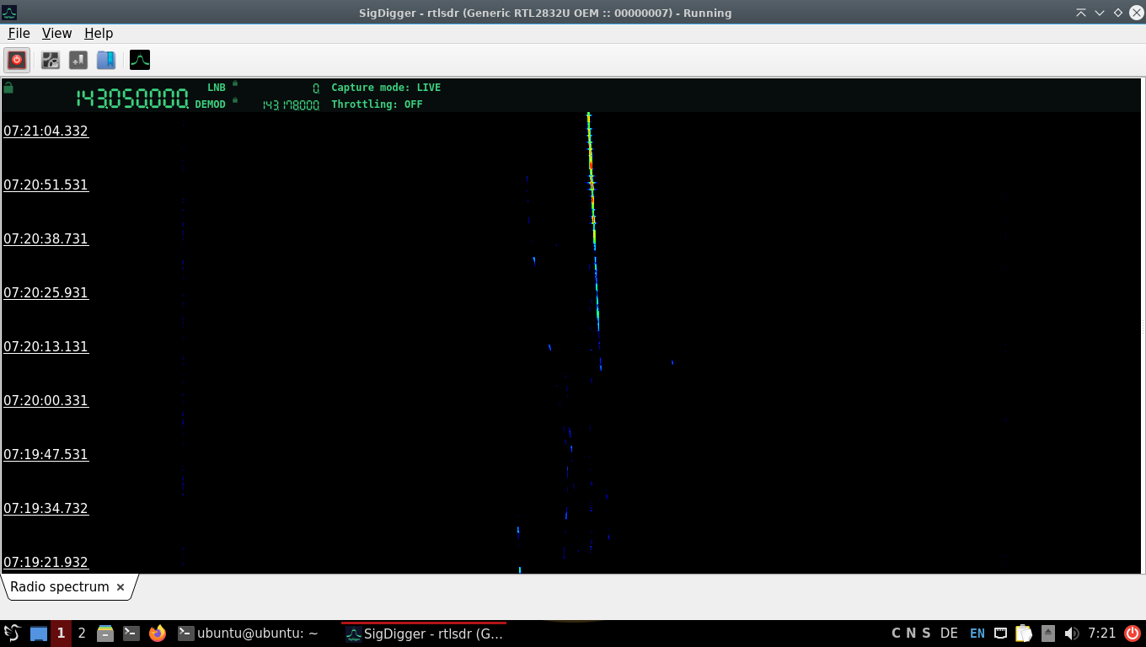
Task: Open the file manager taskbar launcher
Action: click(105, 634)
